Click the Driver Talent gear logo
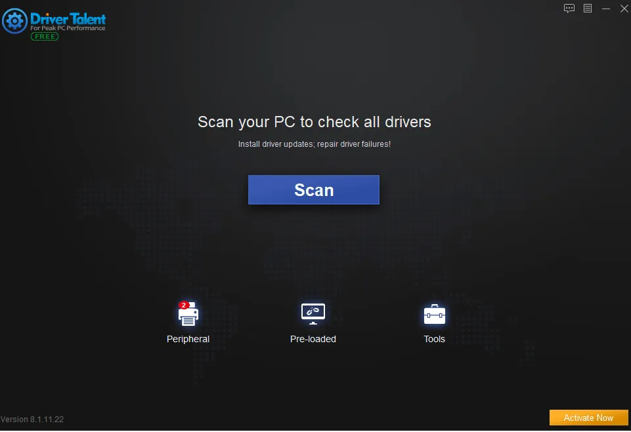Screen dimensions: 631x432 [15, 21]
